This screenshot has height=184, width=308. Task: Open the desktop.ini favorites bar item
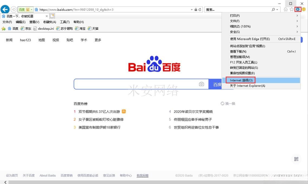click(44, 29)
